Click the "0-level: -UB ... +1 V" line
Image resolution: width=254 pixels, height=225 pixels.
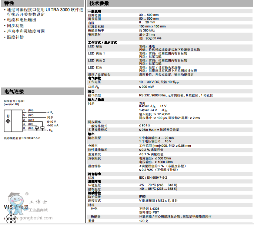point(153,106)
